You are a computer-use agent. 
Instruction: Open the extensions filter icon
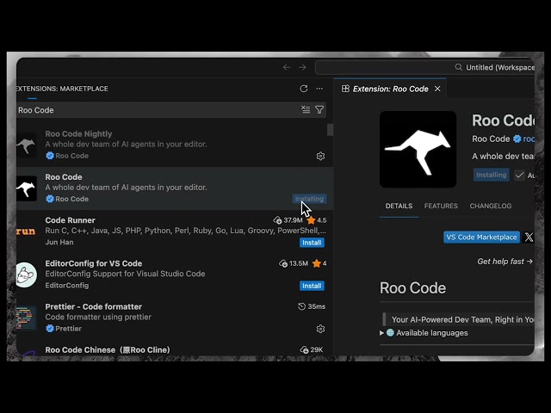pyautogui.click(x=319, y=110)
